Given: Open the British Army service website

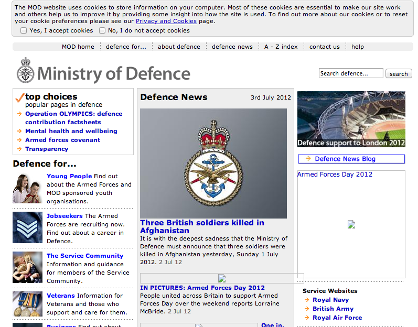Looking at the screenshot, I should (333, 309).
